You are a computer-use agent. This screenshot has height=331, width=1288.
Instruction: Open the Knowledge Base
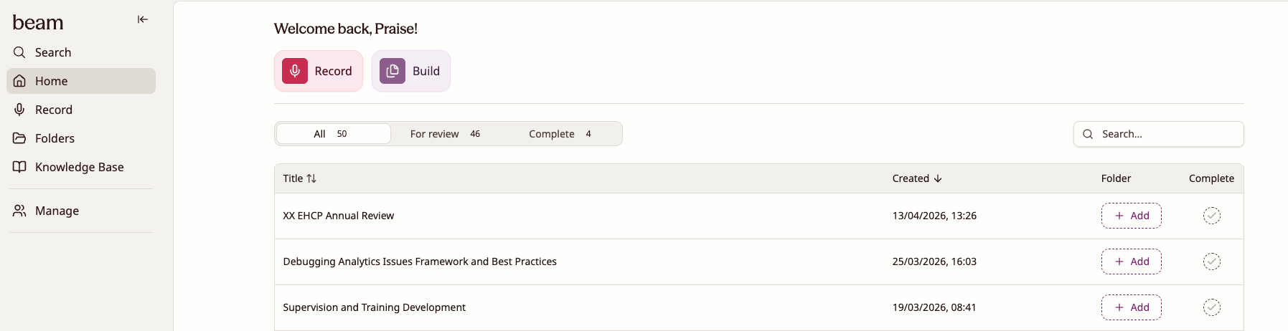pyautogui.click(x=79, y=167)
